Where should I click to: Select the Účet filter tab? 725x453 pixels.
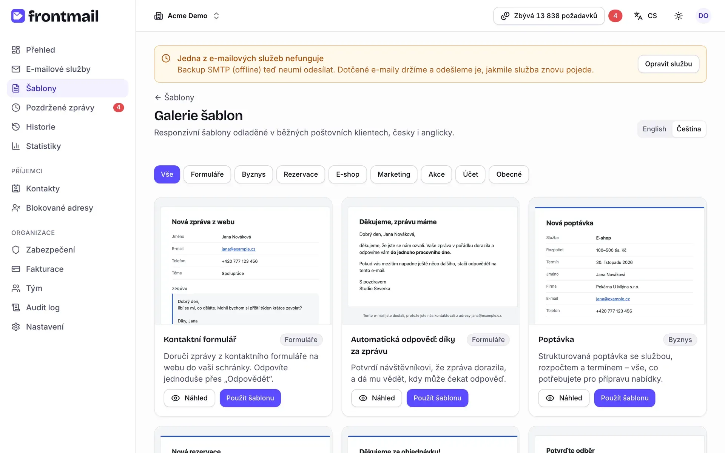(x=470, y=174)
